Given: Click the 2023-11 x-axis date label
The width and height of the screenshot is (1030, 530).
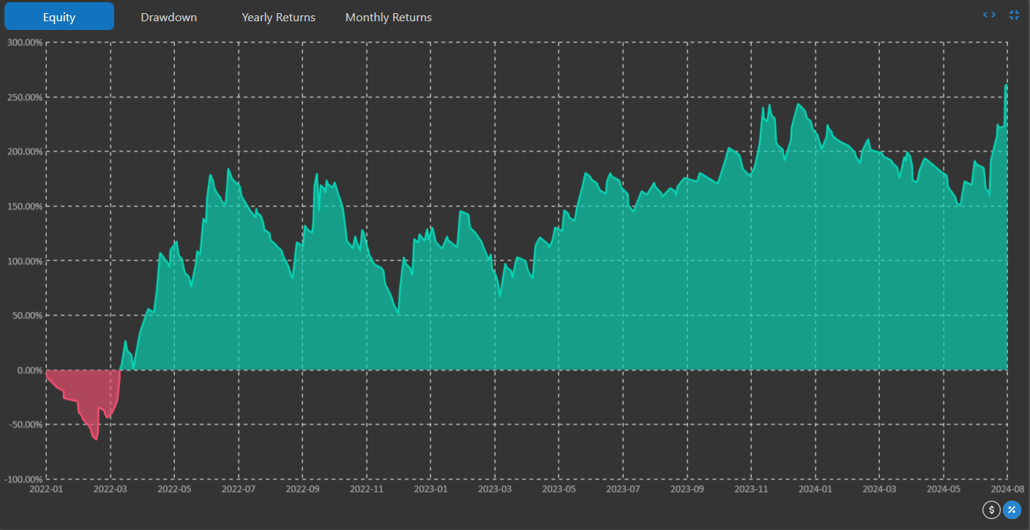Looking at the screenshot, I should (x=751, y=488).
